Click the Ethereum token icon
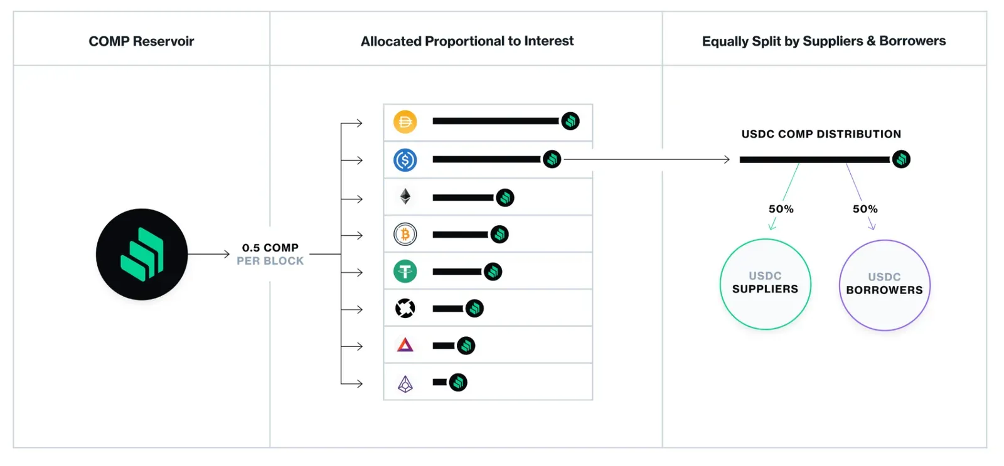The height and width of the screenshot is (466, 1004). coord(405,197)
